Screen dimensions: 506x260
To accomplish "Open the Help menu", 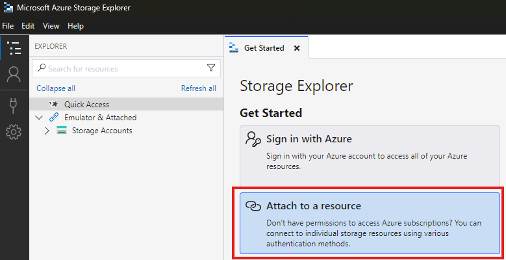I will pyautogui.click(x=75, y=26).
